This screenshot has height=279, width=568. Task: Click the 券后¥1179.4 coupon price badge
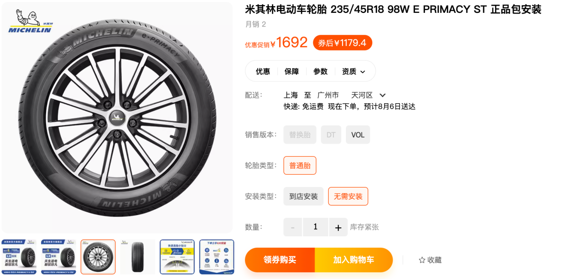tap(343, 43)
